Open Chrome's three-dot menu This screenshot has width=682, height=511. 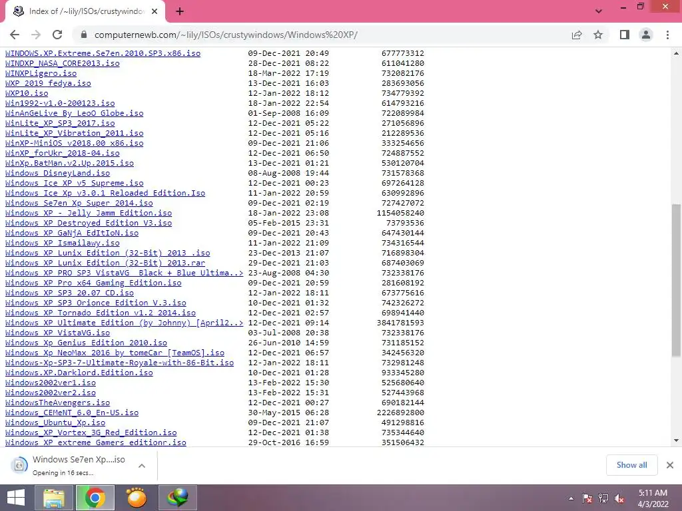coord(667,35)
